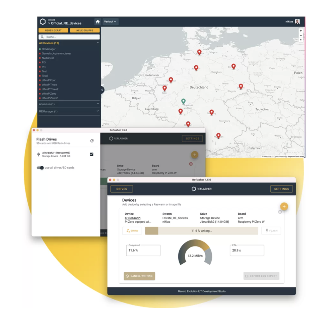Screen dimensions: 335x320
Task: Select REManager device in list
Action: tap(49, 49)
